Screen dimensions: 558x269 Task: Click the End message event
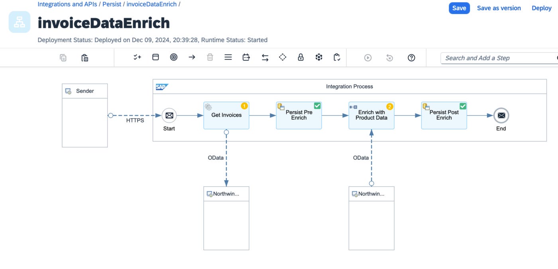pos(501,115)
